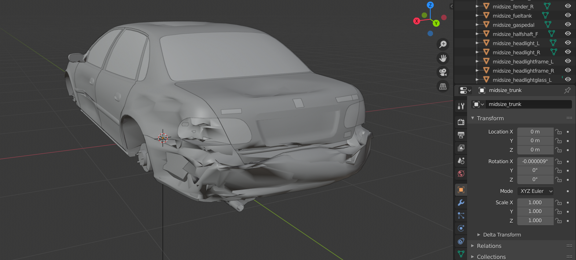Toggle lock for Location X
This screenshot has height=260, width=576.
click(x=558, y=132)
